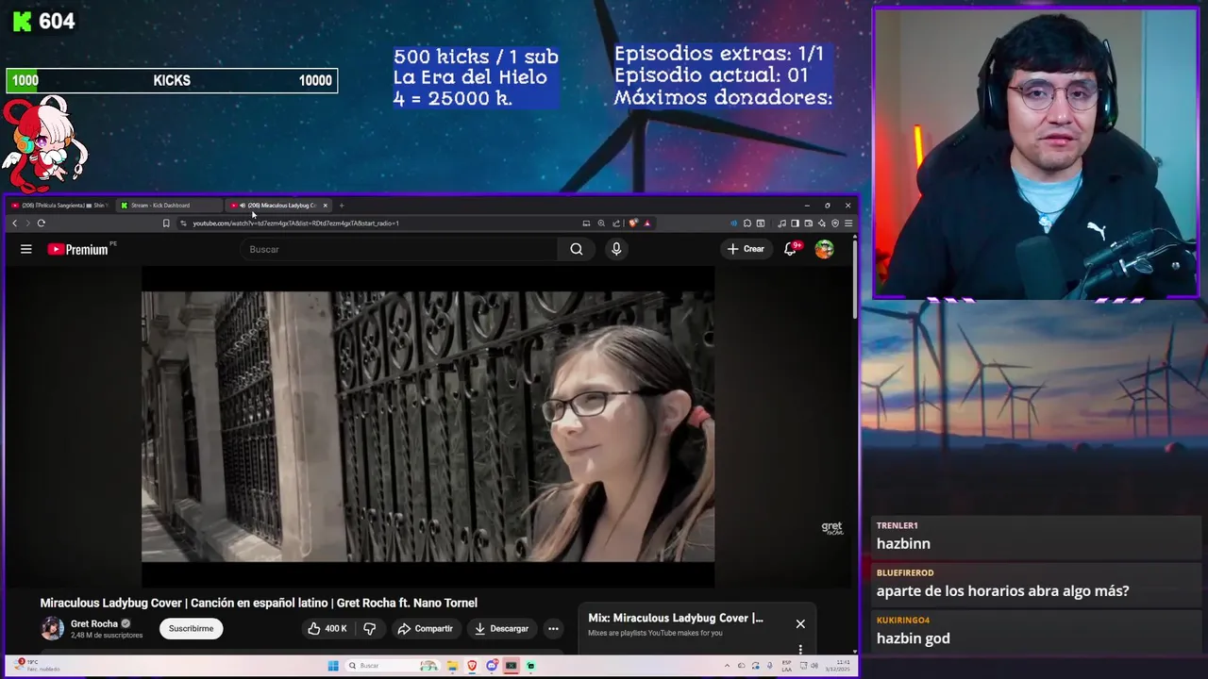Open browser extensions puzzle icon
The height and width of the screenshot is (679, 1208).
tap(747, 224)
